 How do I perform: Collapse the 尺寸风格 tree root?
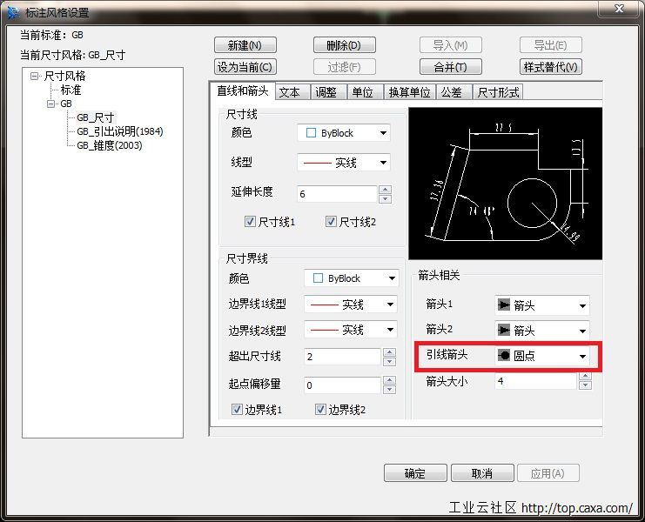[35, 76]
